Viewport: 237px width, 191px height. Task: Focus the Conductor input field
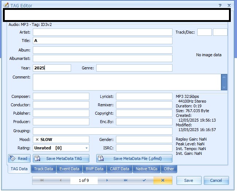click(61, 105)
